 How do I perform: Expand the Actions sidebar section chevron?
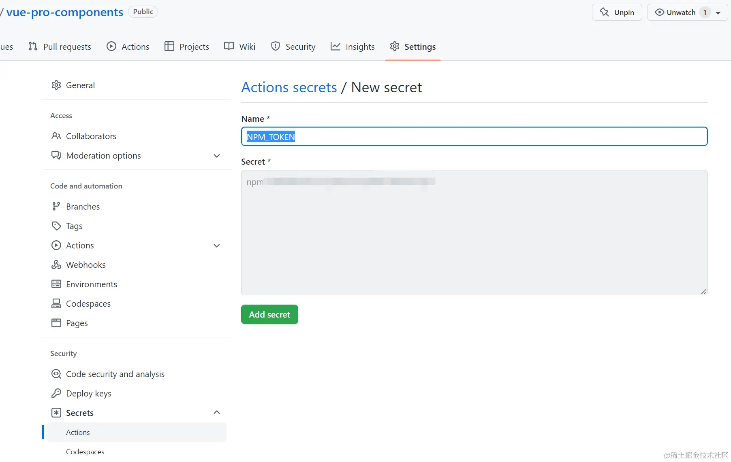(x=217, y=246)
